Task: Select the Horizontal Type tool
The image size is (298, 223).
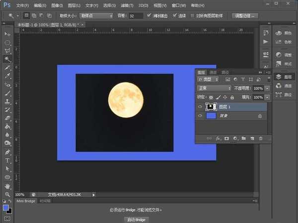Action: pos(8,160)
